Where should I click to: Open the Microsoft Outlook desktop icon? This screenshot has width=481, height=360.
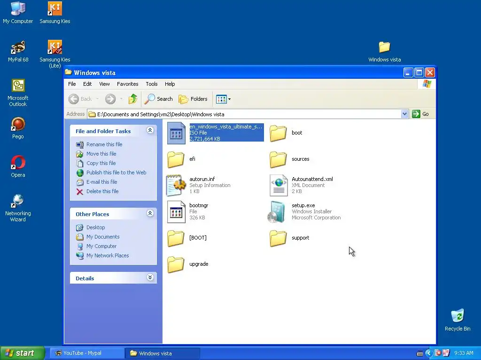(x=18, y=92)
